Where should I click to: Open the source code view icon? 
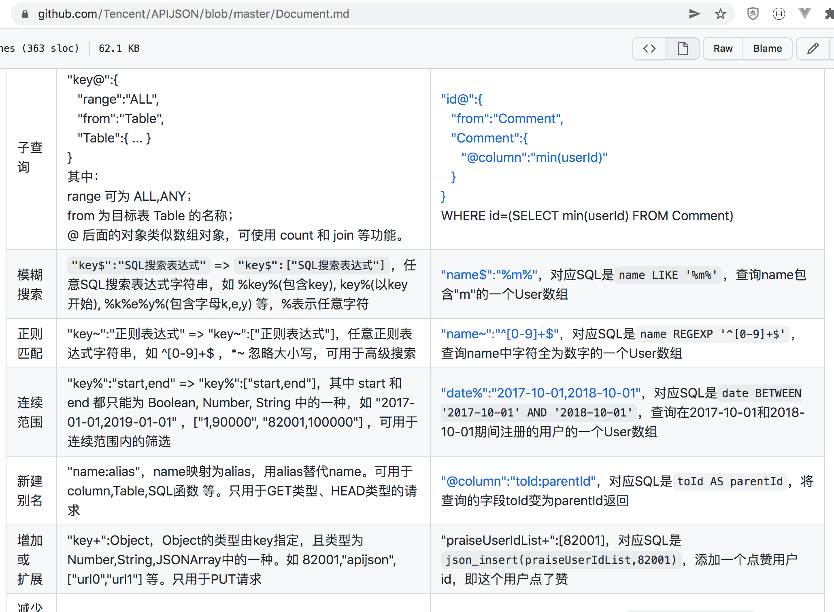[649, 48]
